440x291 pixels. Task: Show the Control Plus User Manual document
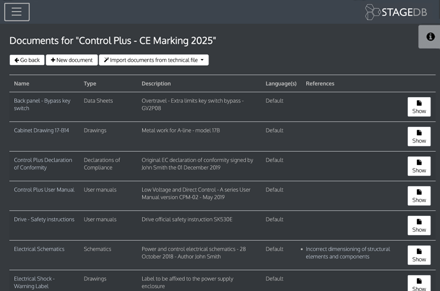pyautogui.click(x=419, y=196)
